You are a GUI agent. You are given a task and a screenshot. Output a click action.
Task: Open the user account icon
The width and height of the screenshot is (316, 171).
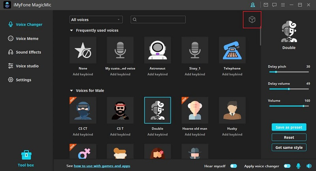[x=252, y=5]
